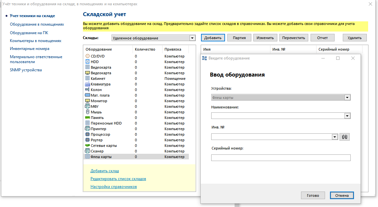Click the Мат. плата icon
Screen dimensions: 378x207
coord(87,95)
